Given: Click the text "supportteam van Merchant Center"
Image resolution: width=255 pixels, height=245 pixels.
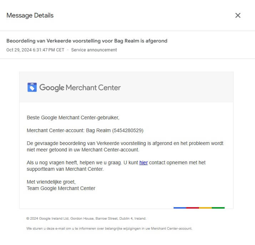Looking at the screenshot, I should pyautogui.click(x=65, y=169).
